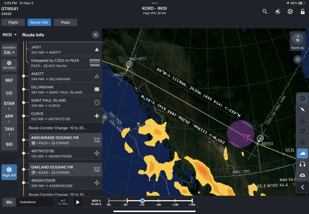Switch to the Flight tab
This screenshot has height=214, width=309.
click(x=13, y=22)
